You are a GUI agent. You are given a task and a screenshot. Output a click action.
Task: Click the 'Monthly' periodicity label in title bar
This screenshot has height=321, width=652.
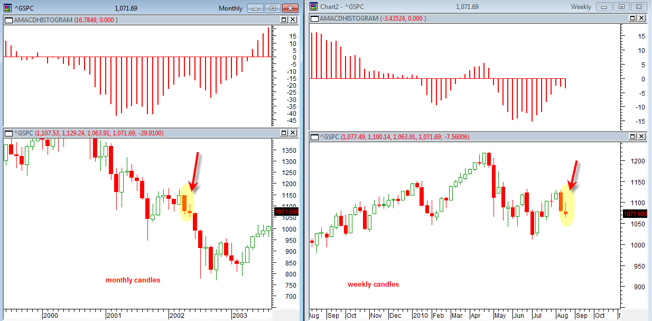coord(230,8)
